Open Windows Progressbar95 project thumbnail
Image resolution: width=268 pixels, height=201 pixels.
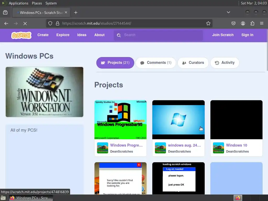click(x=120, y=120)
